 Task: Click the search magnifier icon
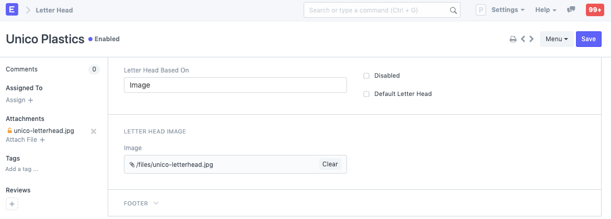(x=453, y=10)
